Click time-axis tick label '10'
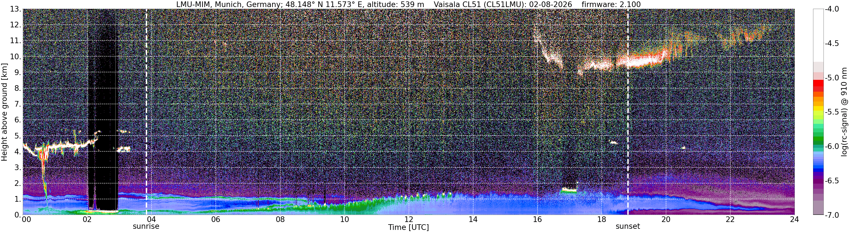The image size is (850, 233). 344,219
